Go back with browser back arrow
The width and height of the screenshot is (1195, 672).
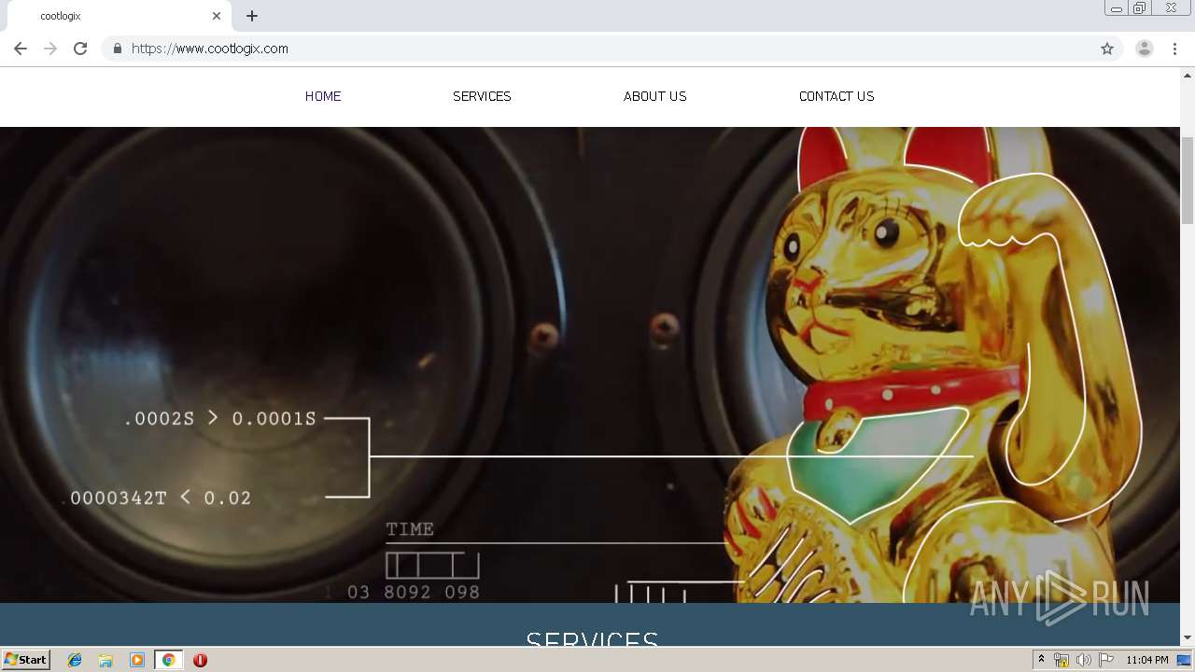click(x=21, y=49)
